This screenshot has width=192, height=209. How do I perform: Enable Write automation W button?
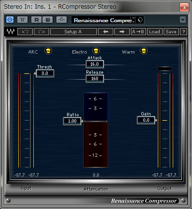pos(48,20)
